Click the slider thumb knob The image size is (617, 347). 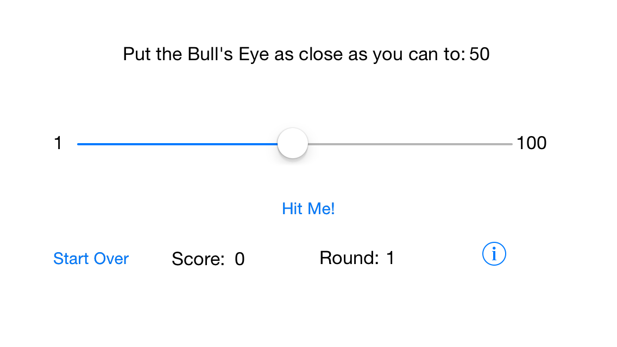[x=292, y=143]
